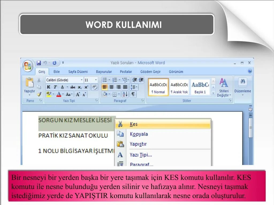Image resolution: width=274 pixels, height=205 pixels.
Task: Expand the styles gallery more arrow
Action: coord(213,93)
